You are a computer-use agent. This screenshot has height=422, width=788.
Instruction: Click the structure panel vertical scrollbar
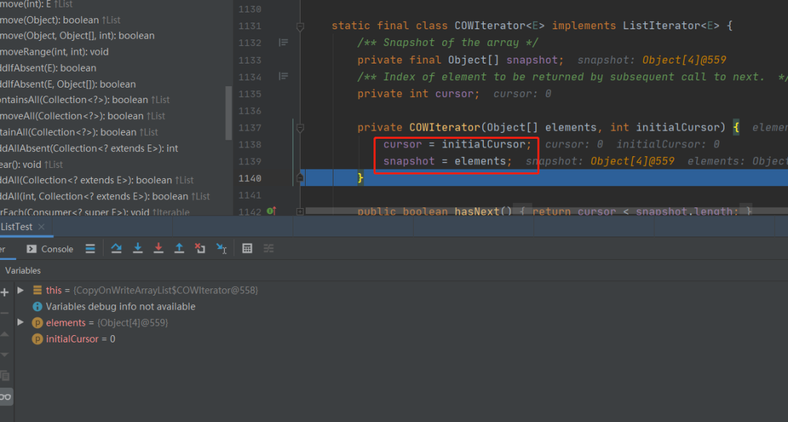[228, 112]
